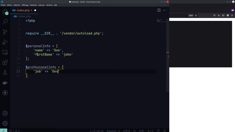
Task: Change indentation via Espaces : 4
Action: (x=113, y=131)
